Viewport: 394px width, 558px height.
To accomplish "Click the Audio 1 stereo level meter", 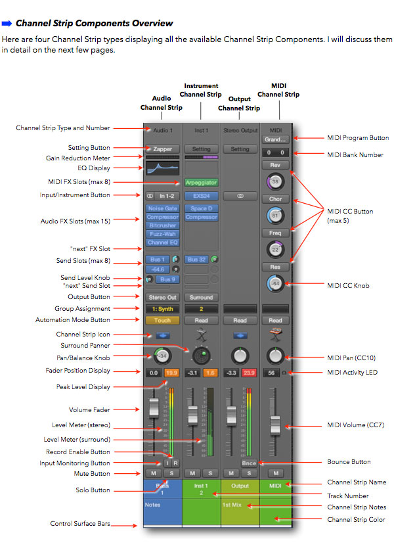I will point(171,422).
